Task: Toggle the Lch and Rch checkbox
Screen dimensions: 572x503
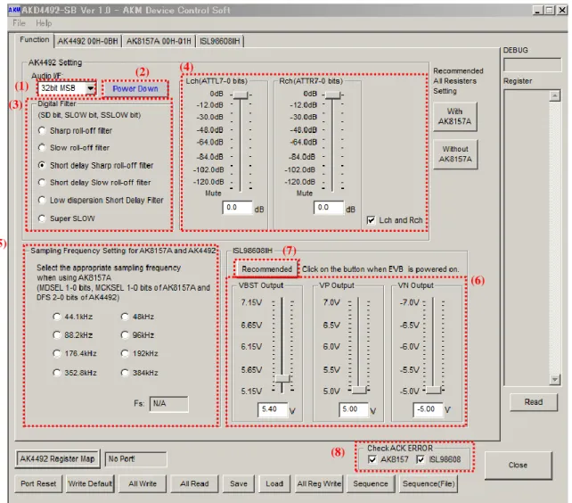Action: (371, 220)
